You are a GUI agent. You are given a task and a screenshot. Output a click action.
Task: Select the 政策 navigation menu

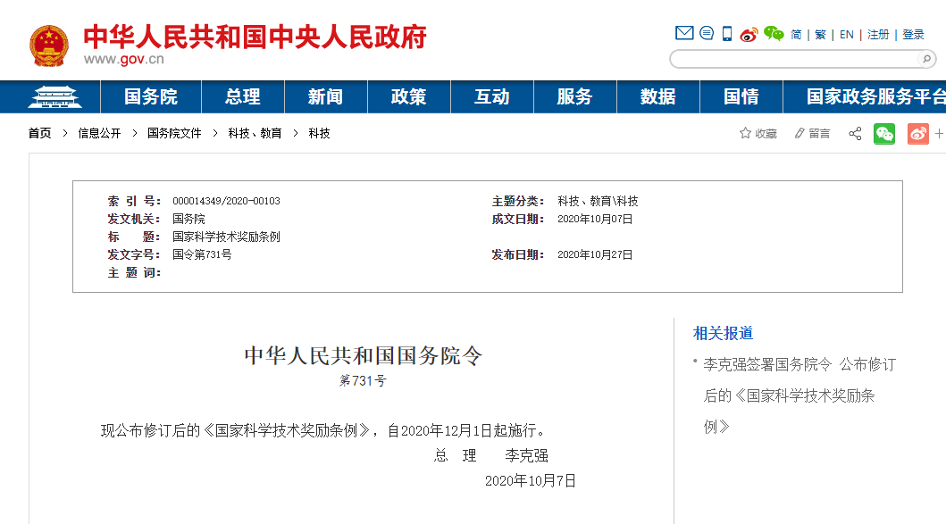click(408, 96)
